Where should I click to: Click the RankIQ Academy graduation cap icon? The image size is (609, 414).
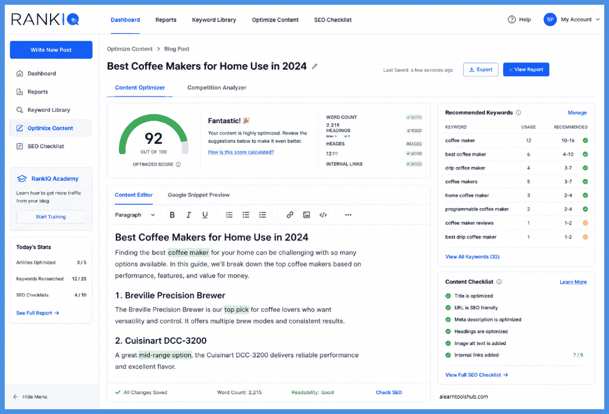point(22,178)
